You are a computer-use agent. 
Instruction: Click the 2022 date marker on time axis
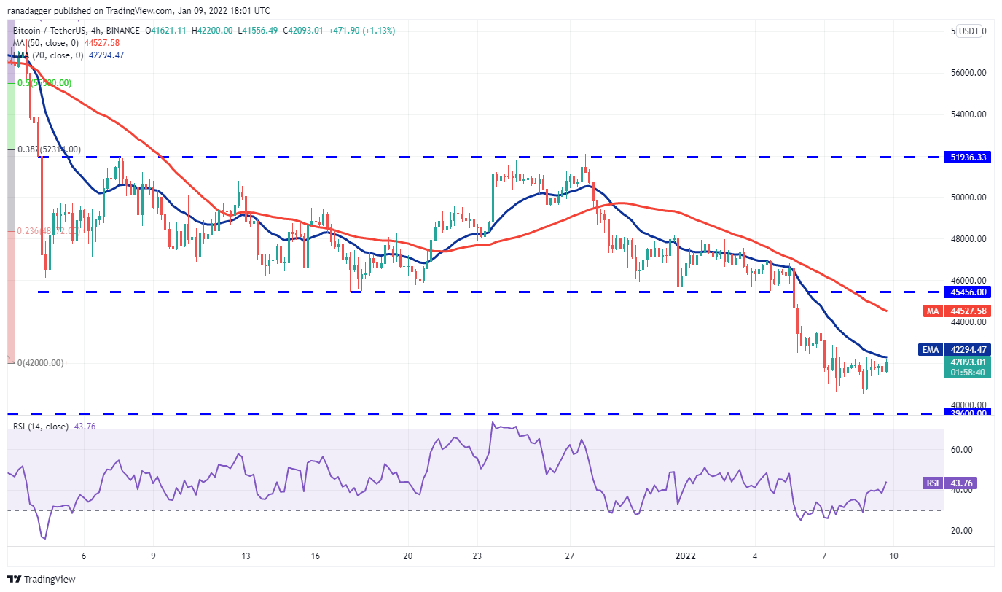tap(686, 556)
